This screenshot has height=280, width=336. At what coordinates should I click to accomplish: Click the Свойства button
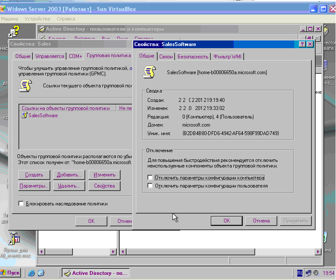click(x=104, y=186)
